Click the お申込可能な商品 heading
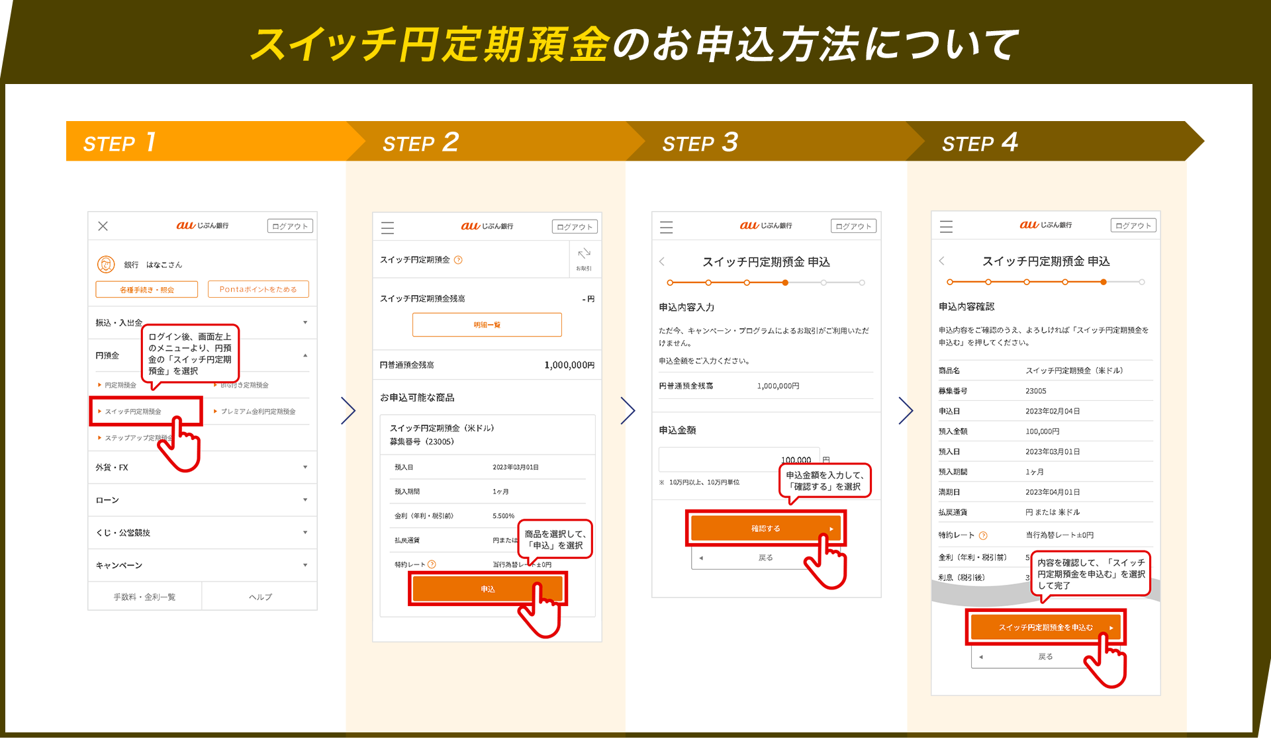The width and height of the screenshot is (1271, 739). click(x=417, y=398)
